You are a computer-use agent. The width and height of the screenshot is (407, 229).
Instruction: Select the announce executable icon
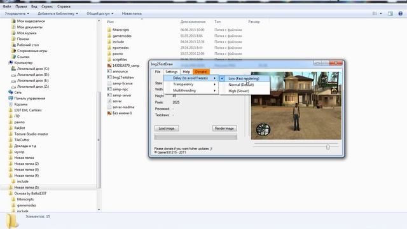[109, 71]
